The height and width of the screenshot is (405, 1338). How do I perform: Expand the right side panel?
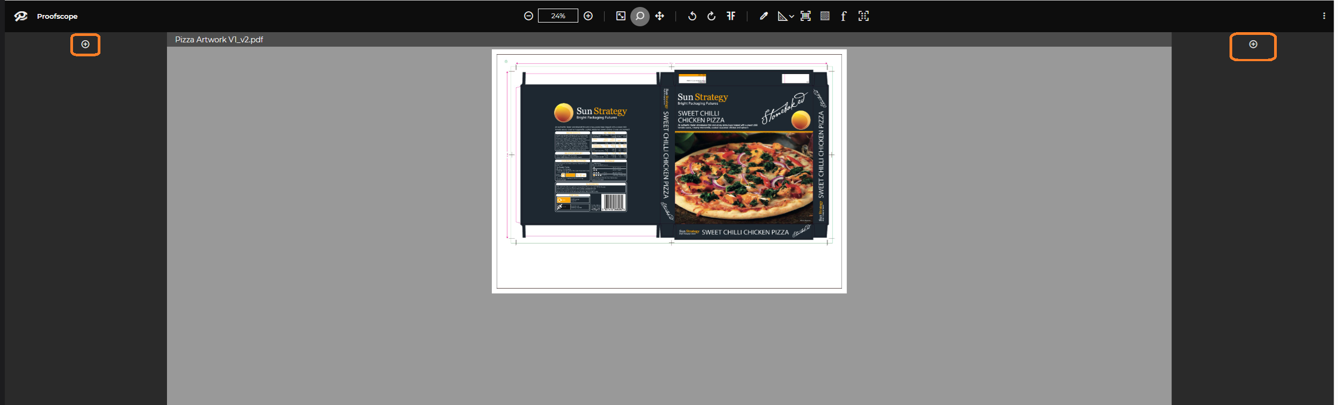click(1253, 45)
